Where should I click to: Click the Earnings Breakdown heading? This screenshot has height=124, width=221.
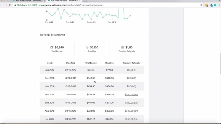[52, 35]
